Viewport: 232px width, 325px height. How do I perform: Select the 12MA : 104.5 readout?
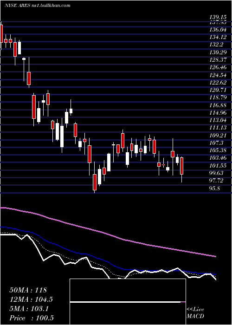31,299
